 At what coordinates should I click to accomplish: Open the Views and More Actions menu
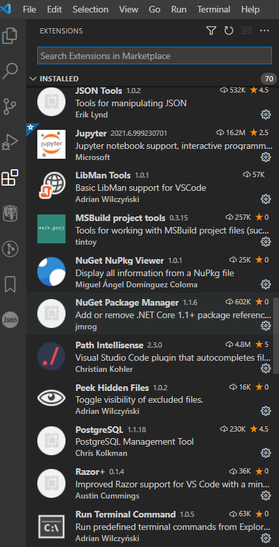[265, 31]
